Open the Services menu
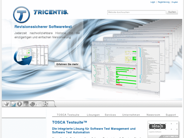Image resolution: width=184 pixels, height=138 pixels. [x=110, y=115]
